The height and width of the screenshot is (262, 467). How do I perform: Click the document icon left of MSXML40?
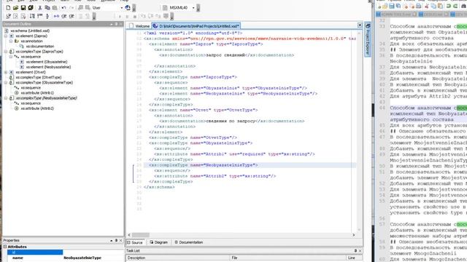[x=165, y=8]
